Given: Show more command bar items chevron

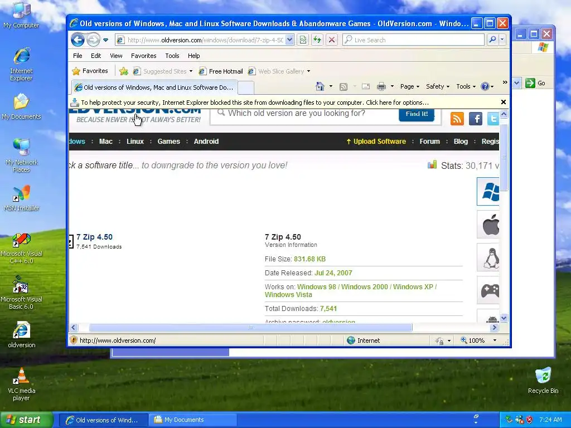Looking at the screenshot, I should [505, 82].
